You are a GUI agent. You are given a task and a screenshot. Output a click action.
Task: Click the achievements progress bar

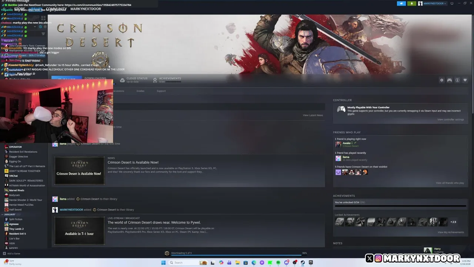[x=400, y=206]
